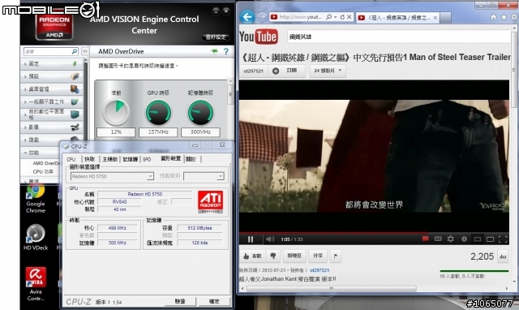Screen dimensions: 519x310
Task: Open the 24 videos dropdown
Action: [328, 71]
